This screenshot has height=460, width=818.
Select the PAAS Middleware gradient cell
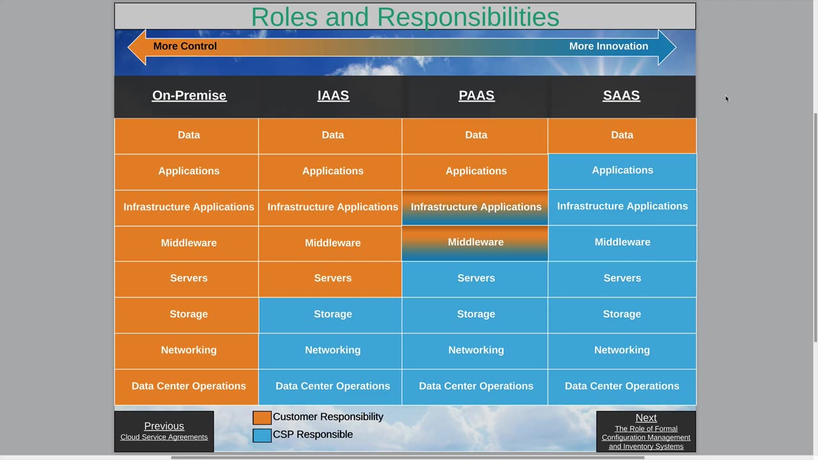point(475,243)
